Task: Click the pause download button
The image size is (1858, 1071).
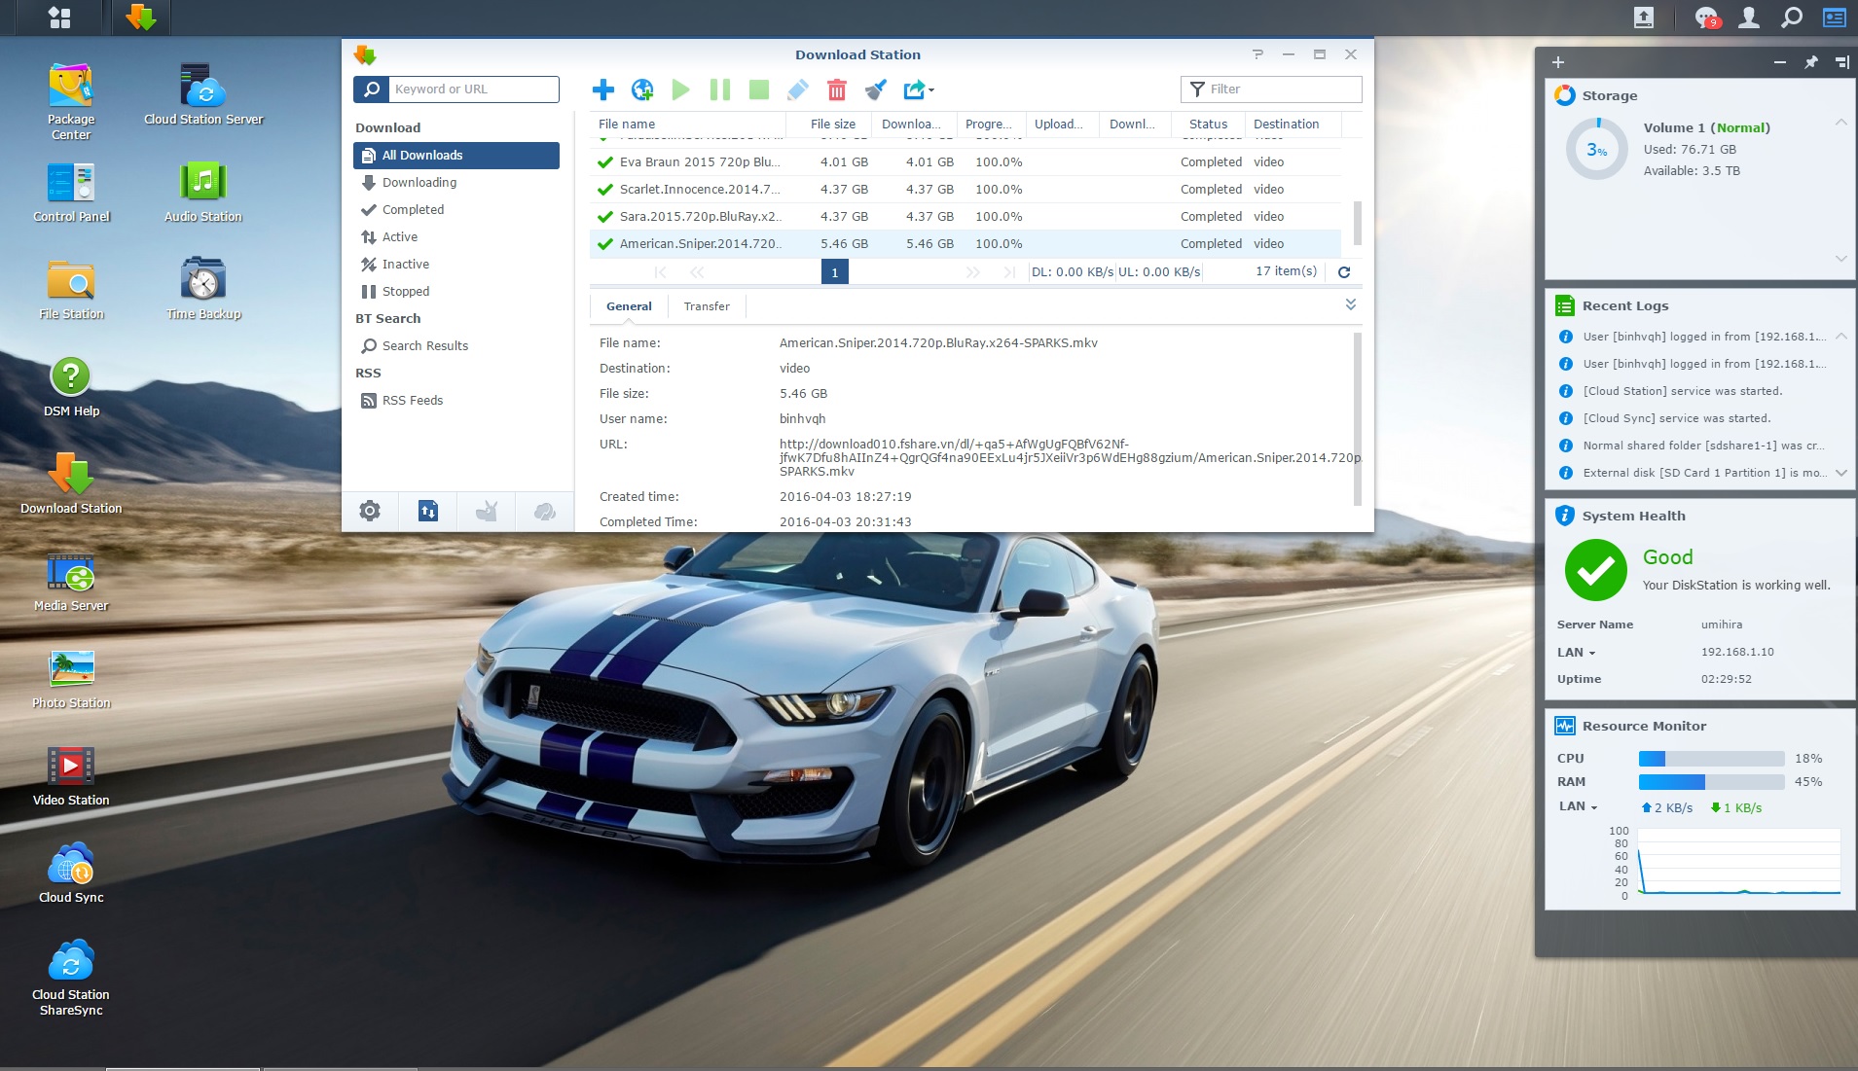Action: (x=720, y=89)
